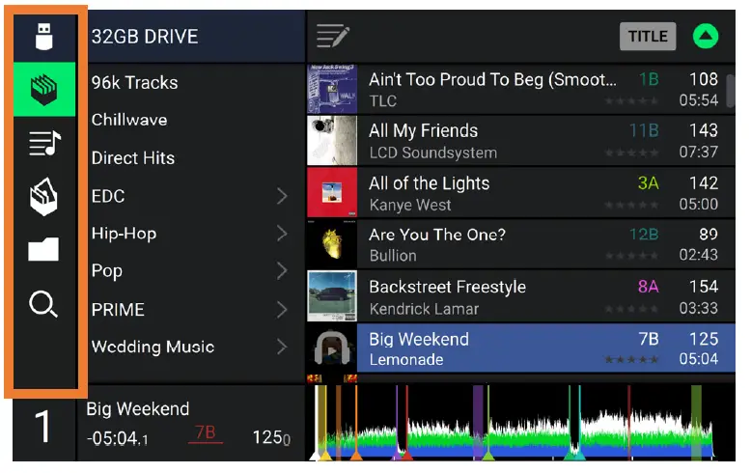Viewport: 751px width, 473px height.
Task: Select Backstreet Freestyle track title
Action: 447,287
